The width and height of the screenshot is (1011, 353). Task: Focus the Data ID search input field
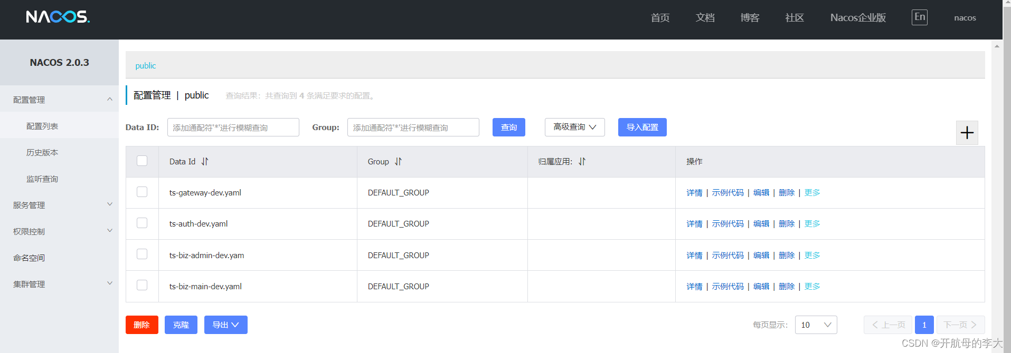click(x=233, y=127)
